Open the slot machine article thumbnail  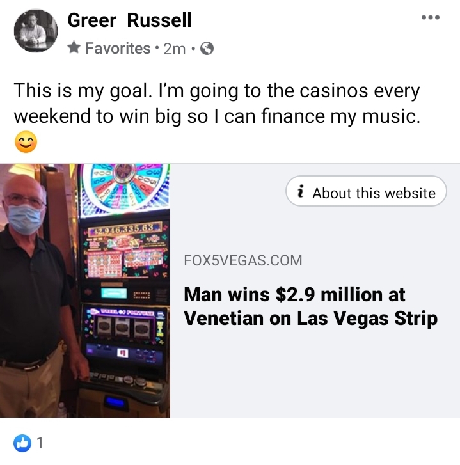[x=85, y=290]
